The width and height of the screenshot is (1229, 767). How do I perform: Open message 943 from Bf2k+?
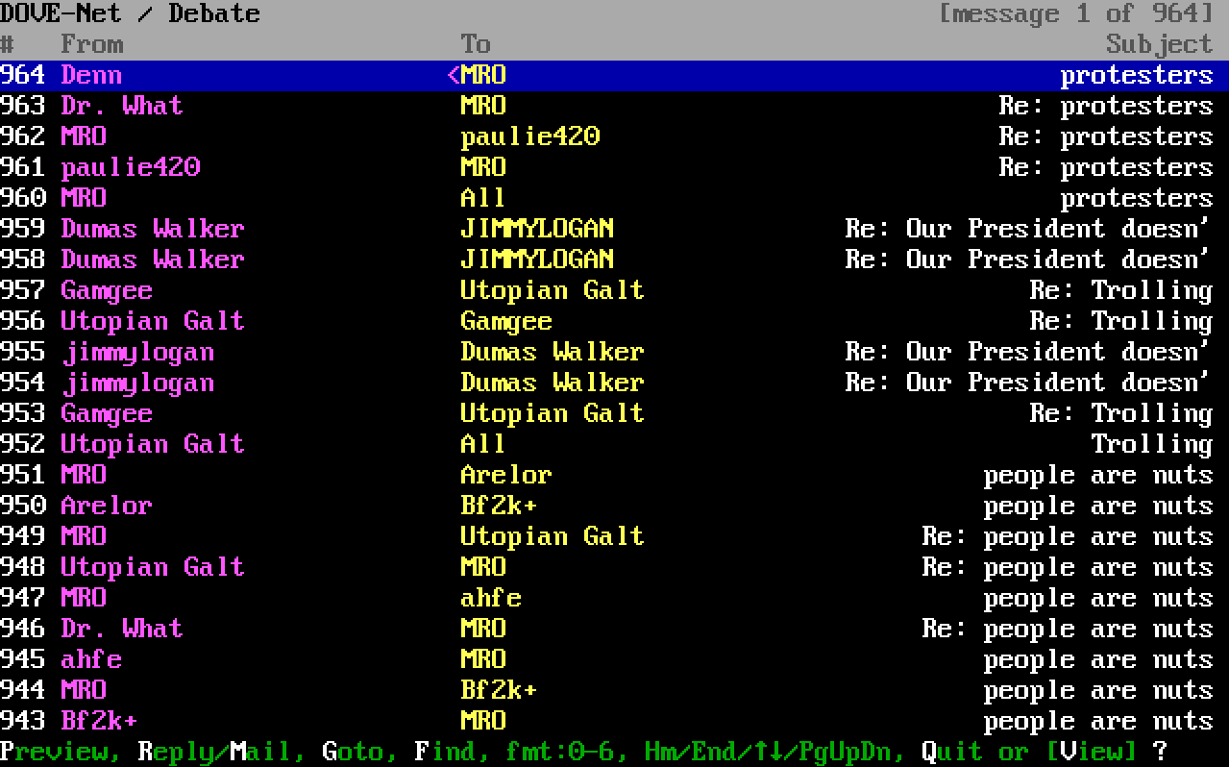point(99,721)
